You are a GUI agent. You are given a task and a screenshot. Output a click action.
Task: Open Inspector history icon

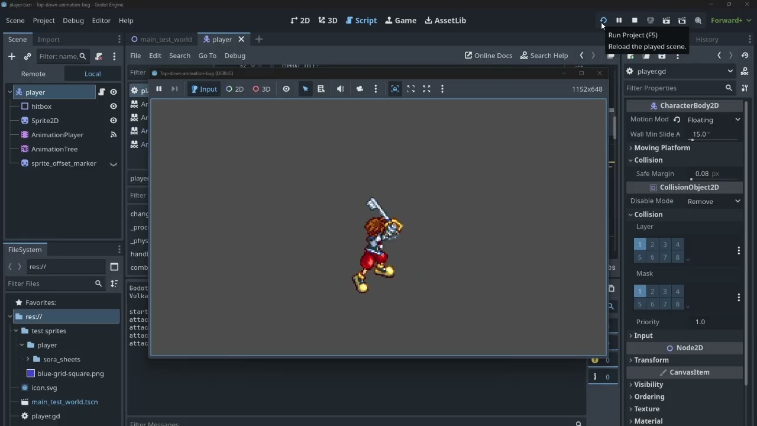point(745,56)
